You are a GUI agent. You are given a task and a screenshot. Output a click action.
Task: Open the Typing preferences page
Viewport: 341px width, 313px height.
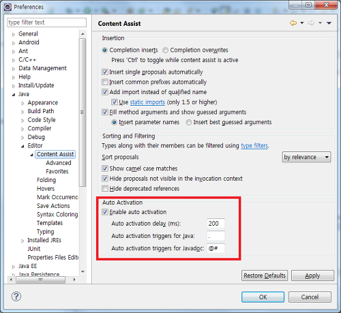[45, 232]
